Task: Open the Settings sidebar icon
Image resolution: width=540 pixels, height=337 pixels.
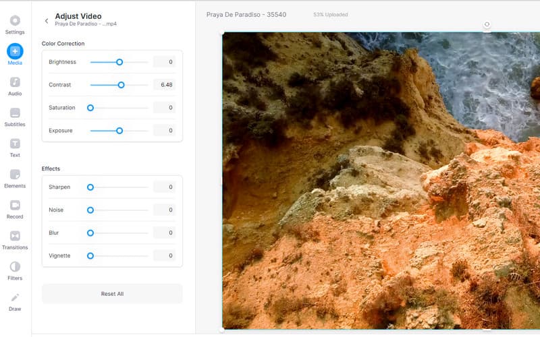Action: (x=15, y=21)
